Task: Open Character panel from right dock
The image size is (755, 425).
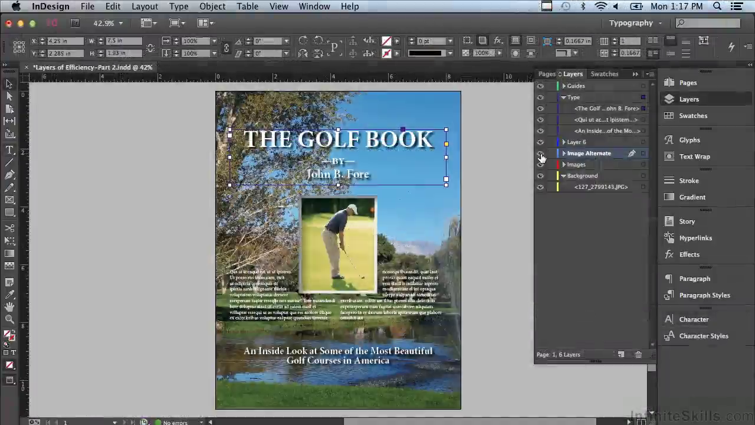Action: coord(694,319)
